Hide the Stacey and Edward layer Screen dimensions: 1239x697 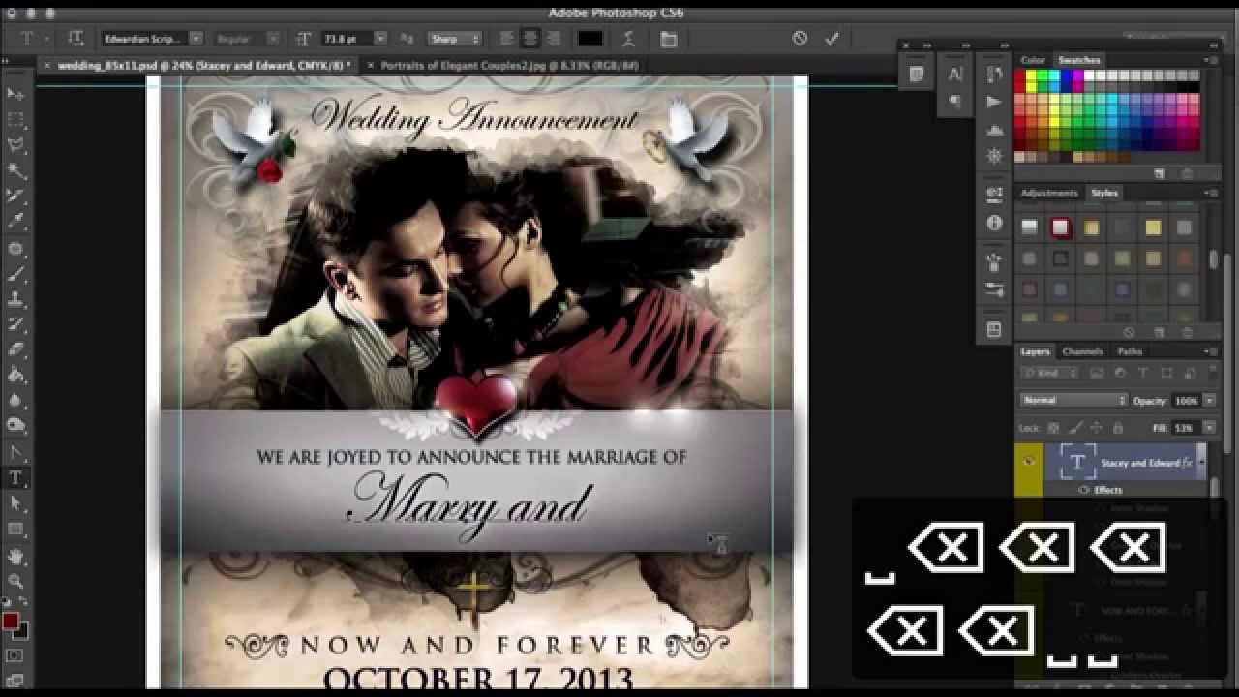coord(1029,463)
